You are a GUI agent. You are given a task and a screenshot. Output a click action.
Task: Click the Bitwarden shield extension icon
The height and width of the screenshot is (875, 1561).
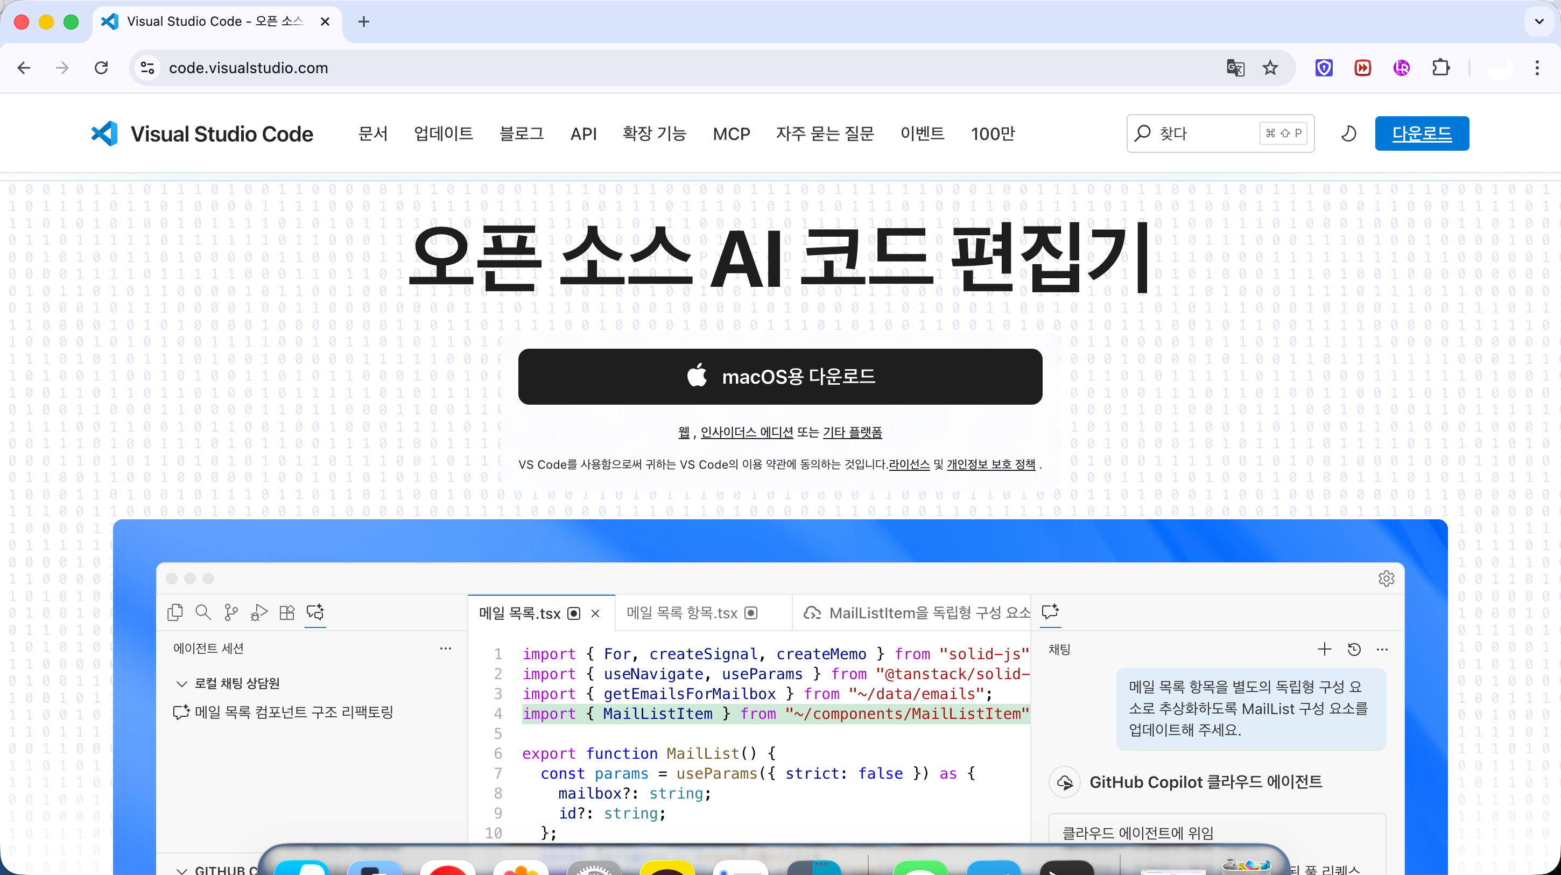[1324, 67]
